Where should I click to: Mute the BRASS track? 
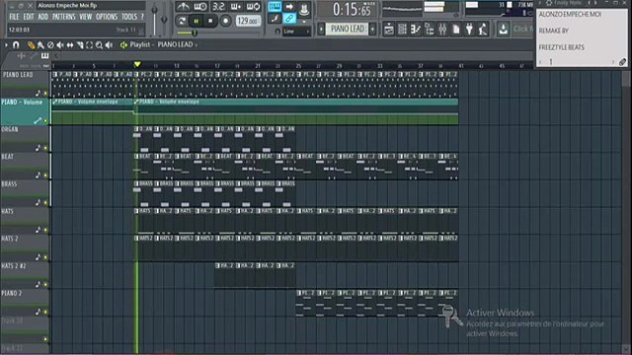45,203
